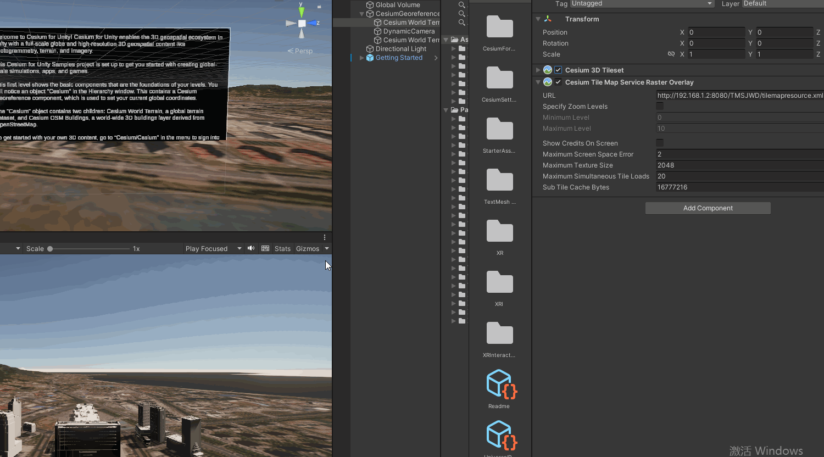Select the Readme asset icon
This screenshot has width=824, height=457.
(501, 384)
